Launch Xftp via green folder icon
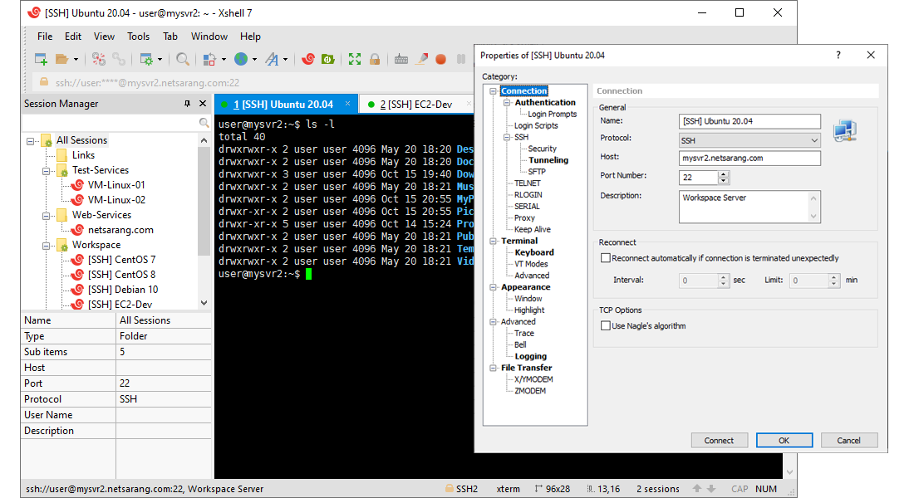 click(x=328, y=59)
